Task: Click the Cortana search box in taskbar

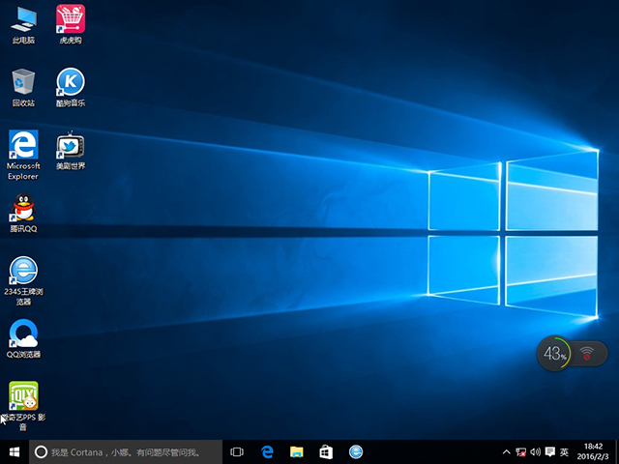Action: click(126, 451)
